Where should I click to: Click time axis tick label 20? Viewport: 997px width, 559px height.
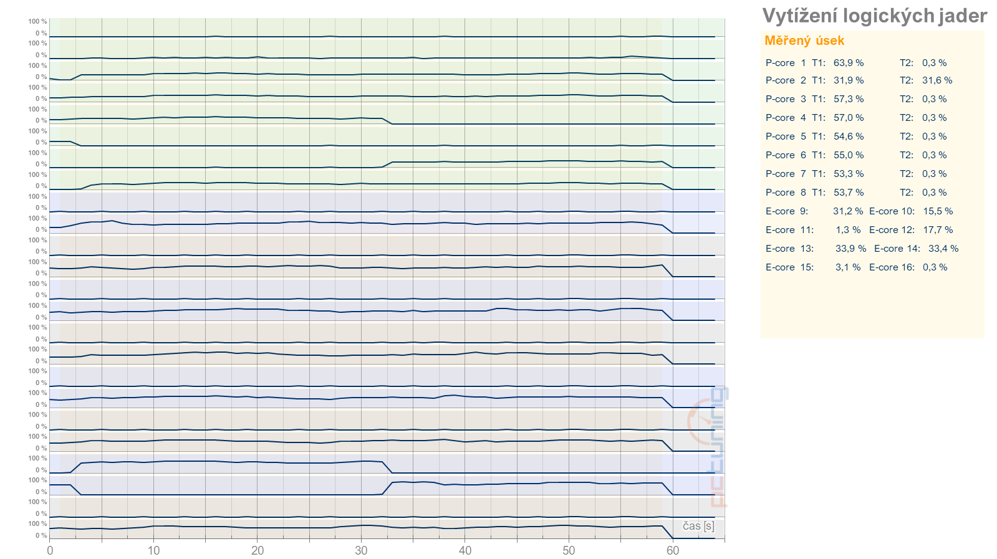[x=258, y=550]
